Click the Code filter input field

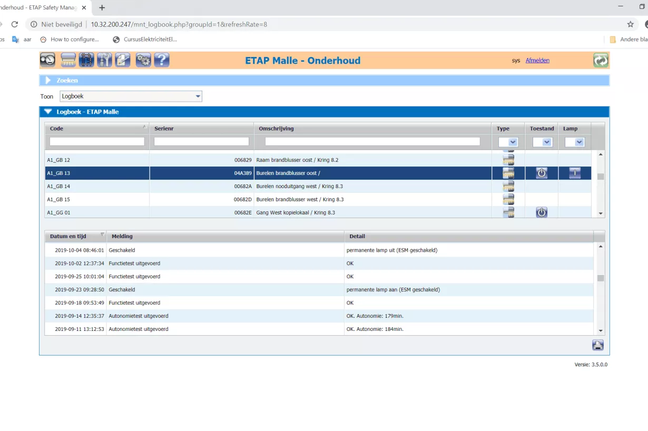pos(97,141)
